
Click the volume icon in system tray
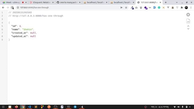179,107
